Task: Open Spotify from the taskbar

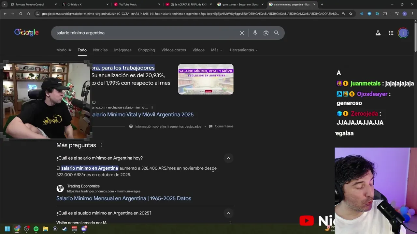Action: click(x=36, y=229)
